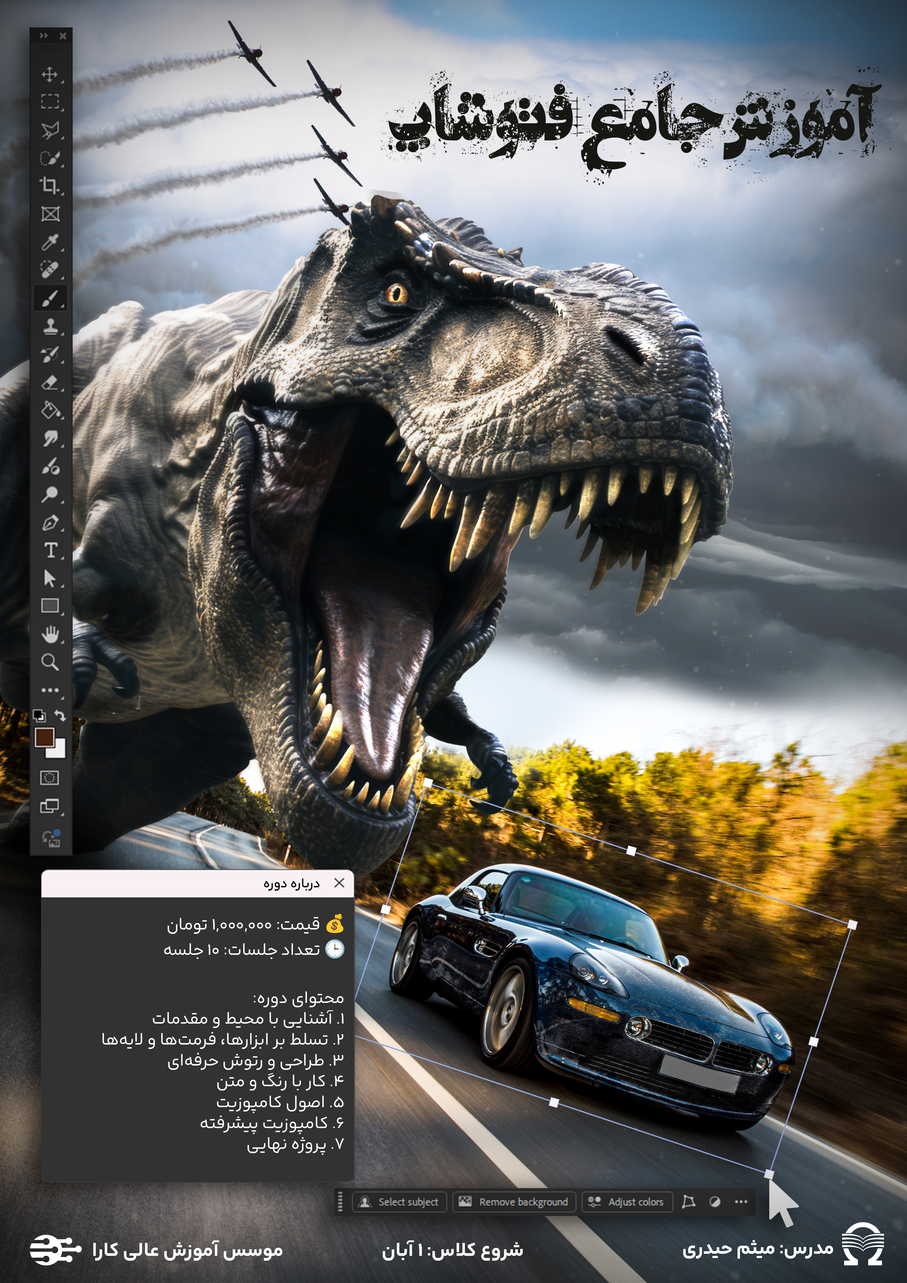Select the Eraser tool
Image resolution: width=907 pixels, height=1283 pixels.
(x=50, y=383)
